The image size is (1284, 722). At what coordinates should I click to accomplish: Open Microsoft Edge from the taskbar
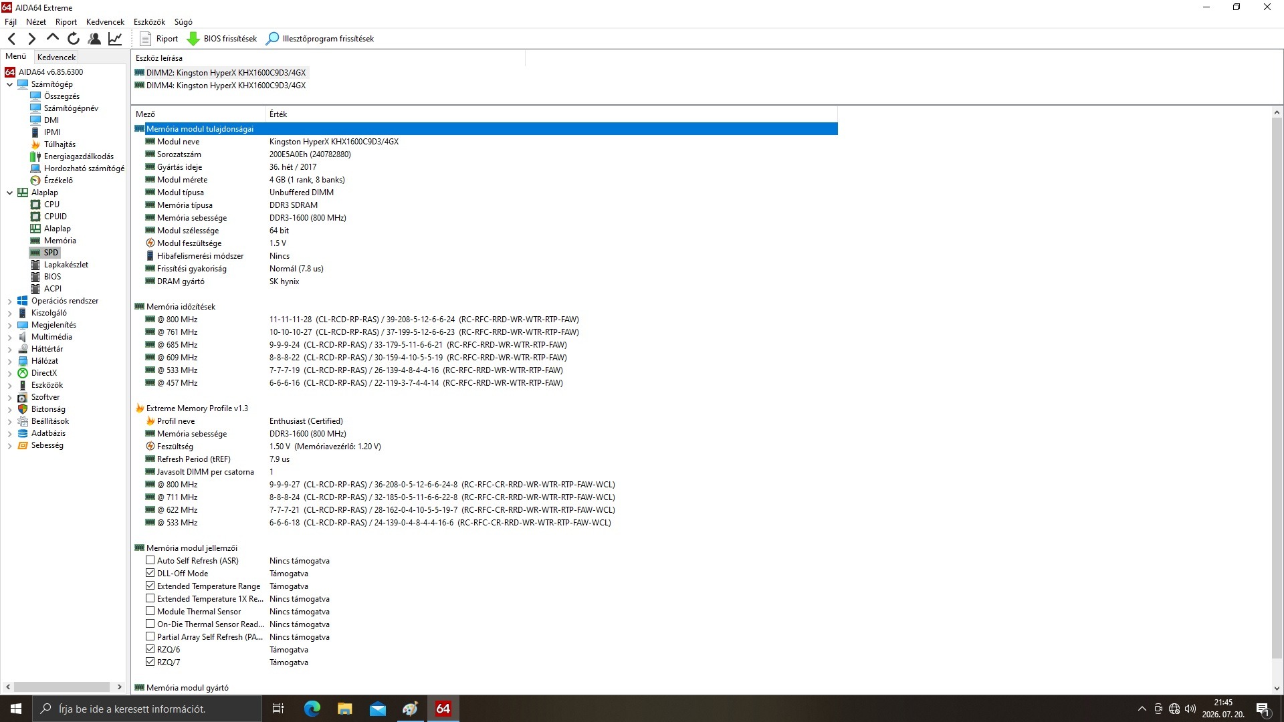tap(312, 709)
